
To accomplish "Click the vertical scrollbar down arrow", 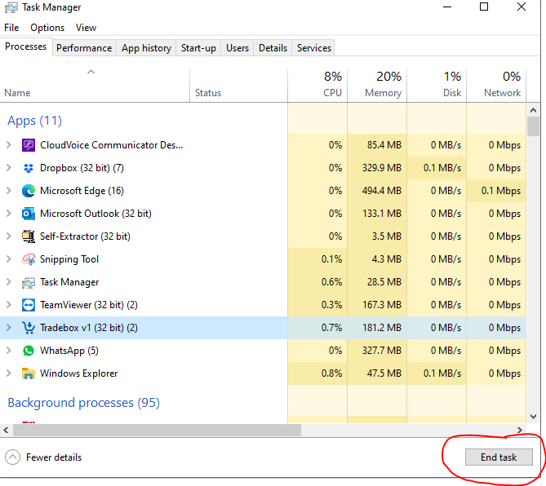I will click(533, 417).
